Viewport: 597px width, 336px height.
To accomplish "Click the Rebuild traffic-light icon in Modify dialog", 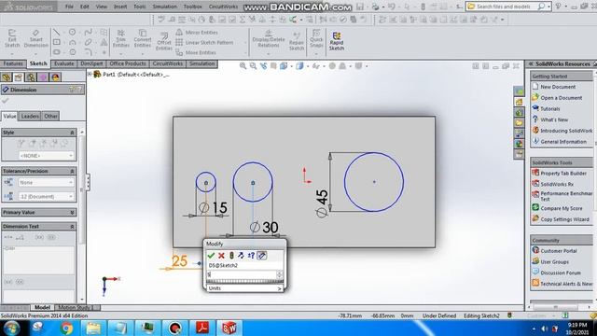I will 231,255.
